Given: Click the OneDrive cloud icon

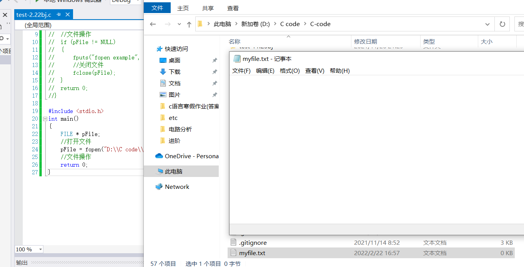Looking at the screenshot, I should click(159, 156).
